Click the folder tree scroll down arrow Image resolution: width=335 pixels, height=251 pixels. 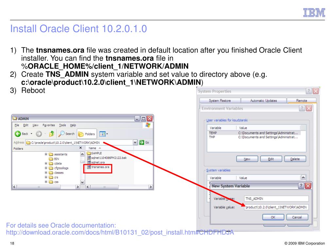pos(82,182)
